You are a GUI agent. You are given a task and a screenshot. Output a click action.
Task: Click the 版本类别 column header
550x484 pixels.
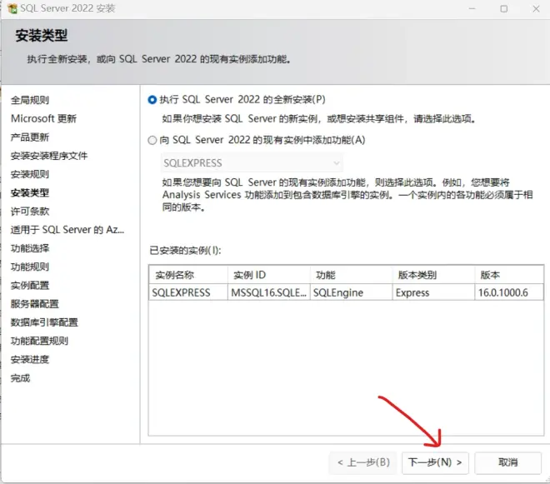[x=433, y=275]
